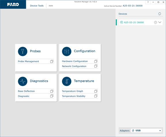This screenshot has height=137, width=166.
Task: Select device A25-S5-21-36000 in the list
Action: click(x=141, y=22)
